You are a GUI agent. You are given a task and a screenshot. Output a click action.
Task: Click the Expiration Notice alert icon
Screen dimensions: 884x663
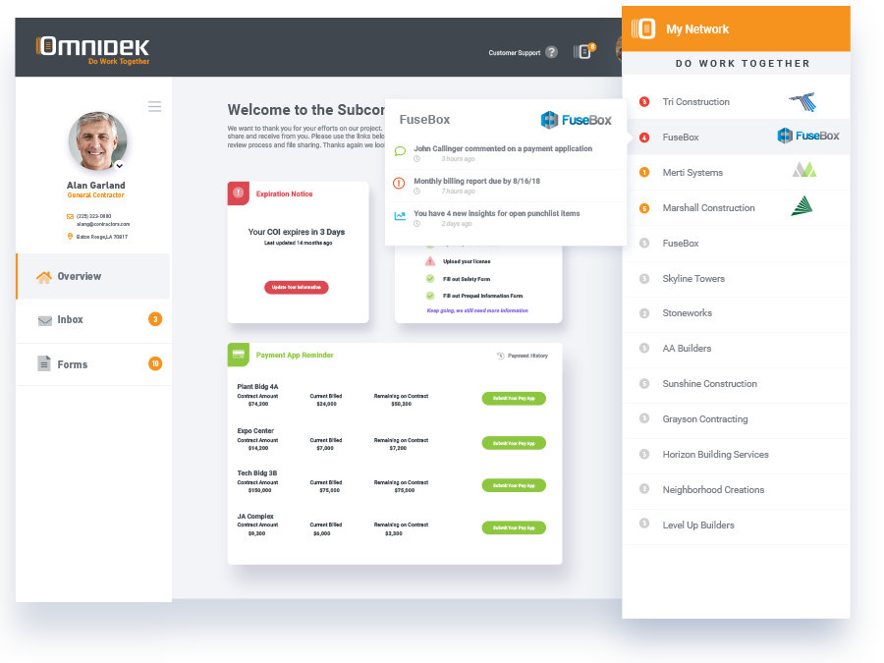tap(239, 193)
